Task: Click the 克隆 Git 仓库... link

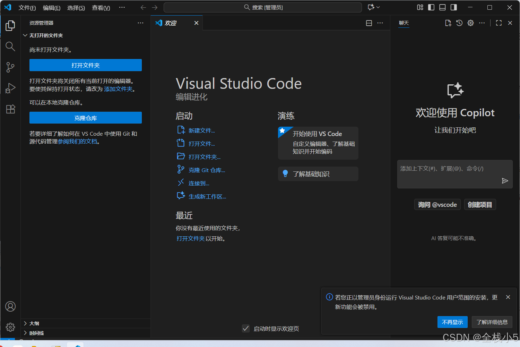Action: click(207, 170)
